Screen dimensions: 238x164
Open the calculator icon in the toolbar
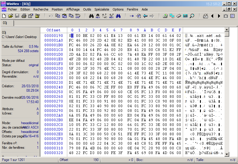(185, 16)
